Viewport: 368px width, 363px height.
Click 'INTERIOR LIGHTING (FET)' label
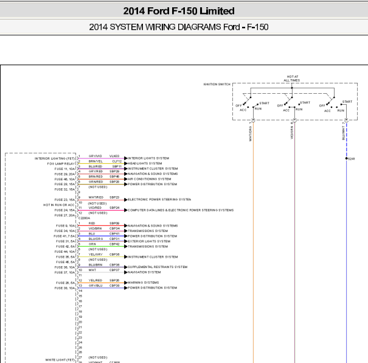pos(55,158)
